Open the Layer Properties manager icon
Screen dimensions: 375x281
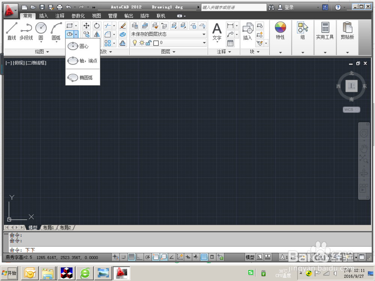tap(135, 25)
